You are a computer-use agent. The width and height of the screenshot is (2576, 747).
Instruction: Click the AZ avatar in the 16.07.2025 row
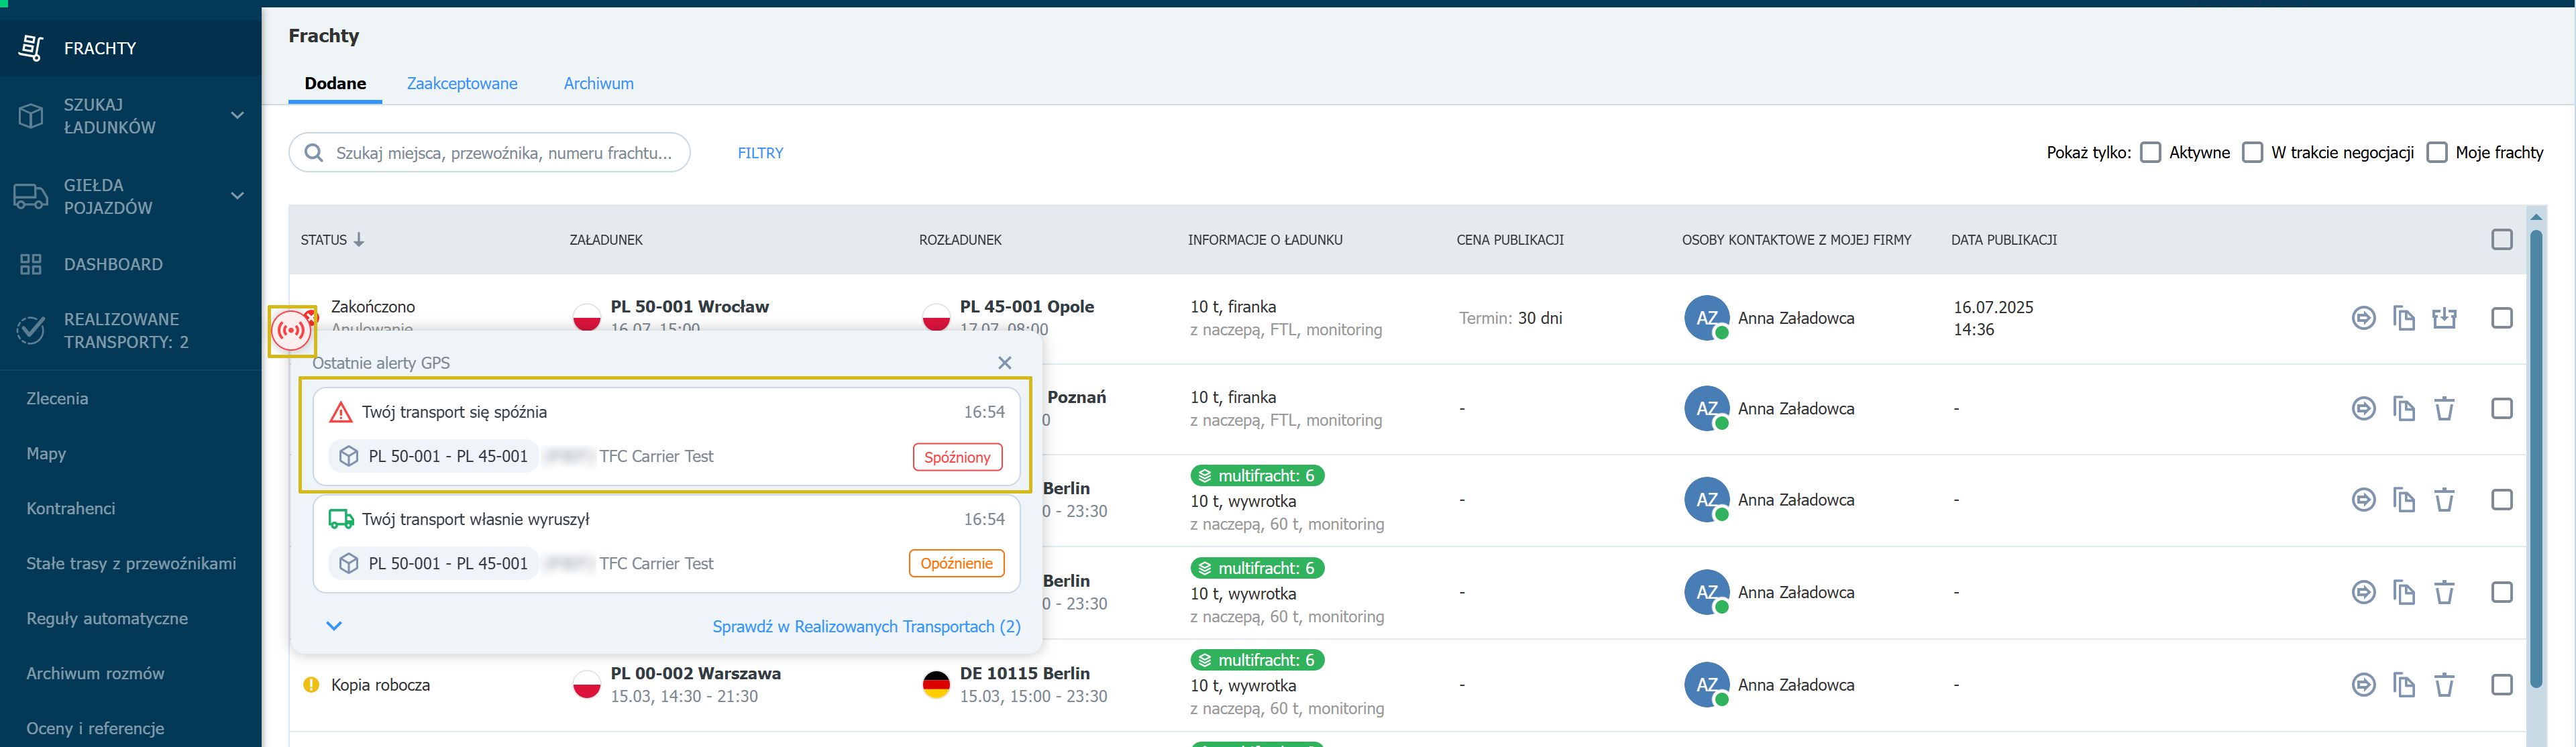point(1707,318)
